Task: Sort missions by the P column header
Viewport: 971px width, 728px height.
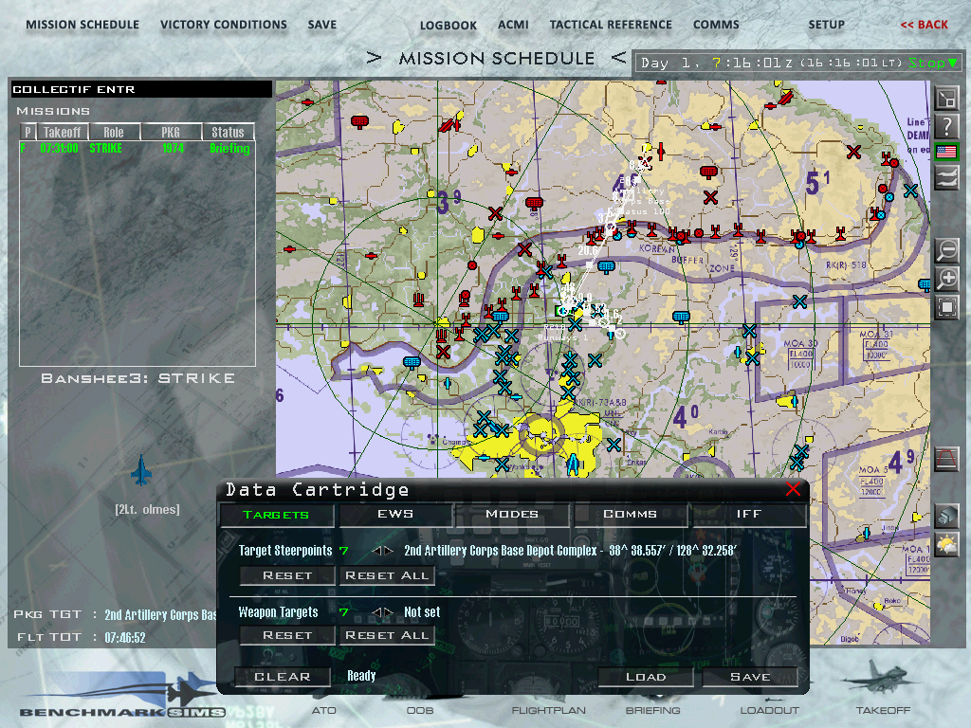Action: 27,132
